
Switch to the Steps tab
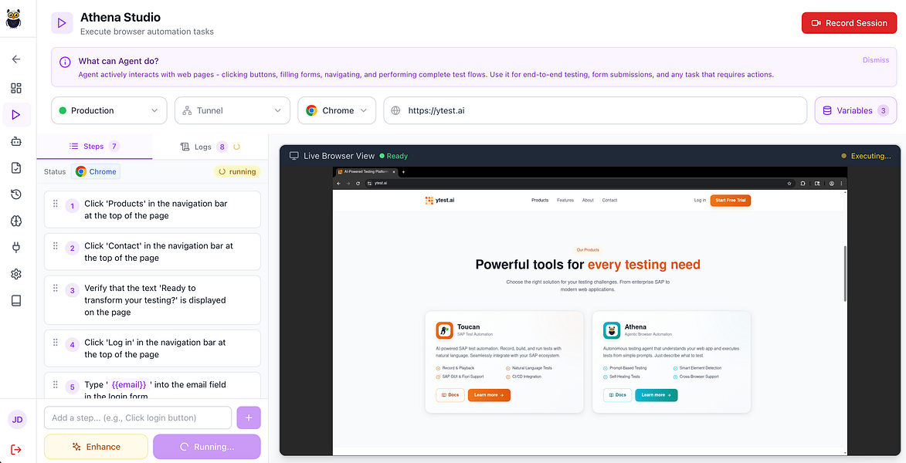click(x=94, y=146)
